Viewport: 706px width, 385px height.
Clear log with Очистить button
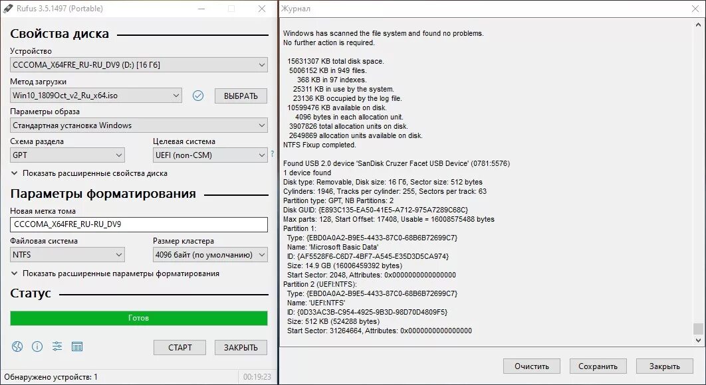532,366
